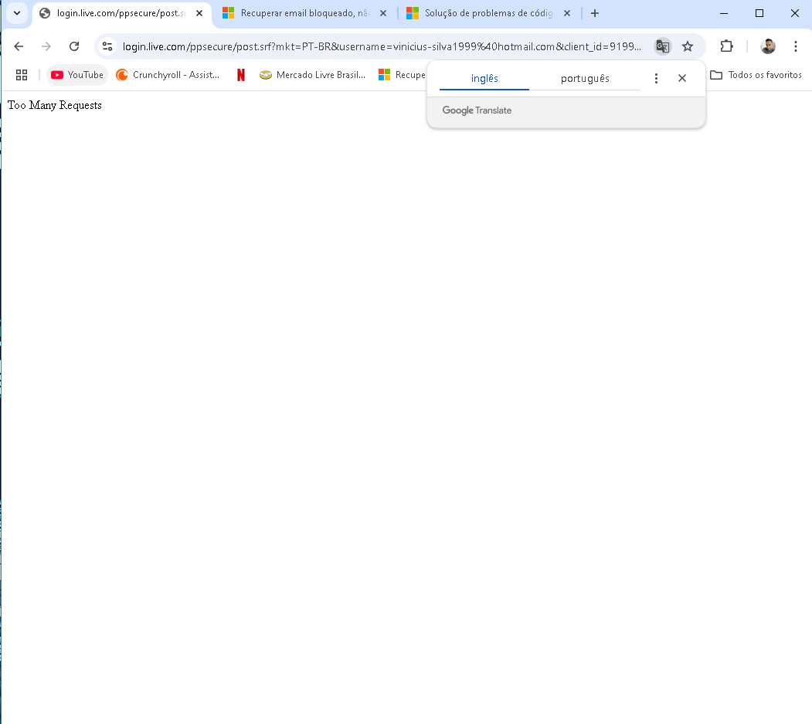812x724 pixels.
Task: Click the Too Many Requests text
Action: click(55, 105)
